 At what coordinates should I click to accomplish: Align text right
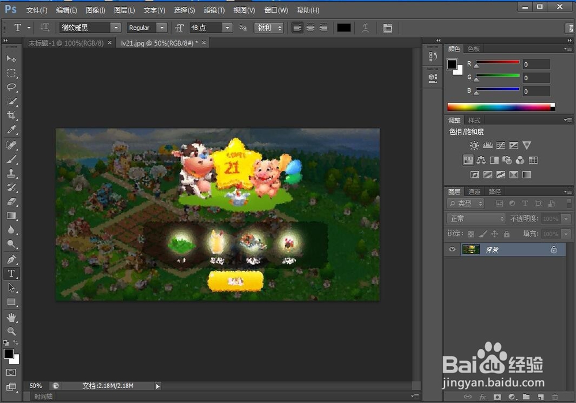coord(324,28)
